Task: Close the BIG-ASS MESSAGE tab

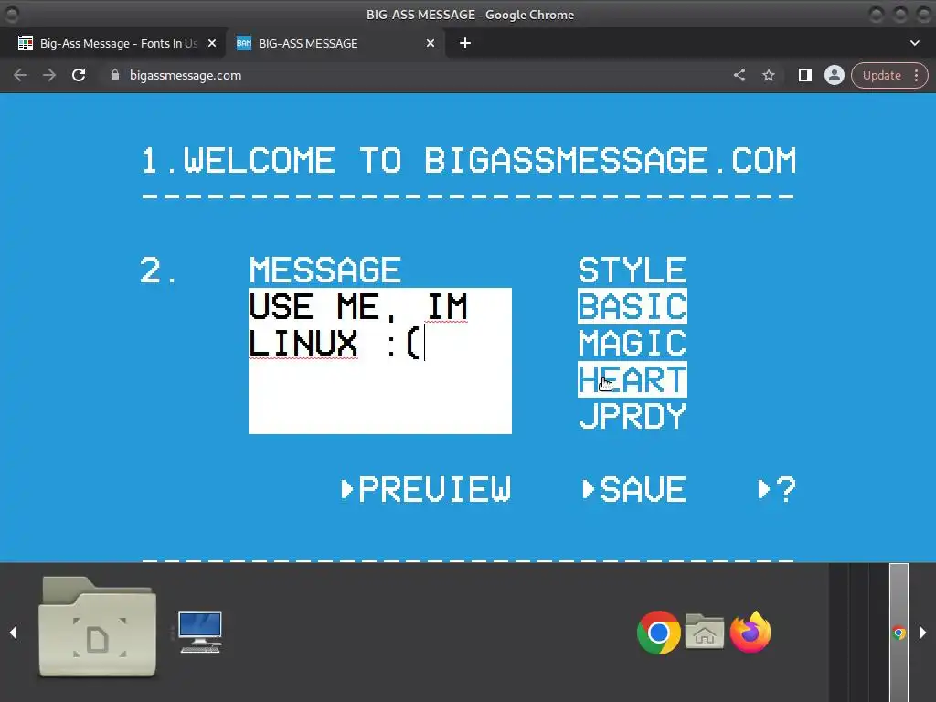Action: (x=431, y=43)
